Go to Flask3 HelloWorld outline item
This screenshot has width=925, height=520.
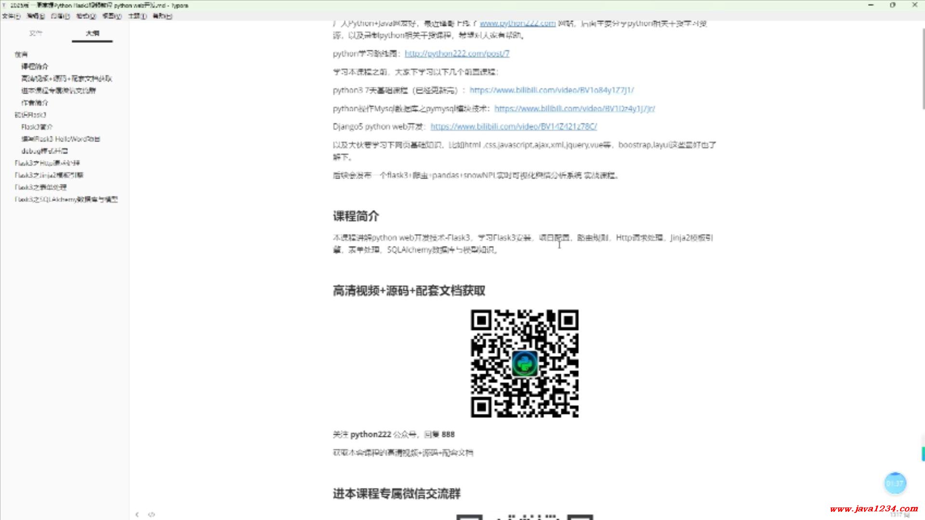click(x=61, y=139)
